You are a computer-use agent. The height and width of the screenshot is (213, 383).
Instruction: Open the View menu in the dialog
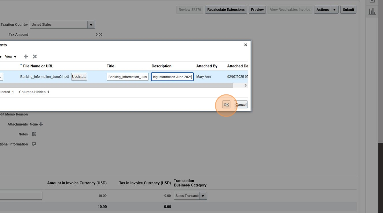pyautogui.click(x=11, y=57)
